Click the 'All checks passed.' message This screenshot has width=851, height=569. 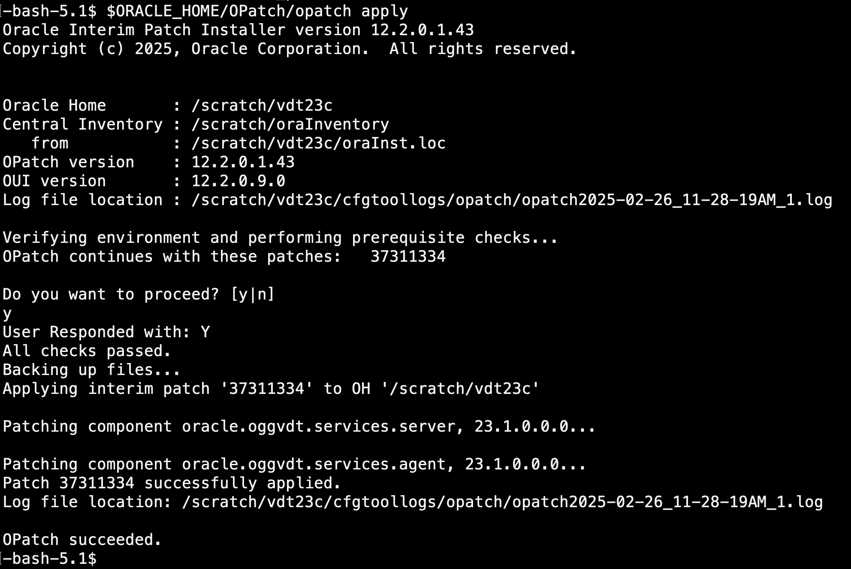click(87, 351)
